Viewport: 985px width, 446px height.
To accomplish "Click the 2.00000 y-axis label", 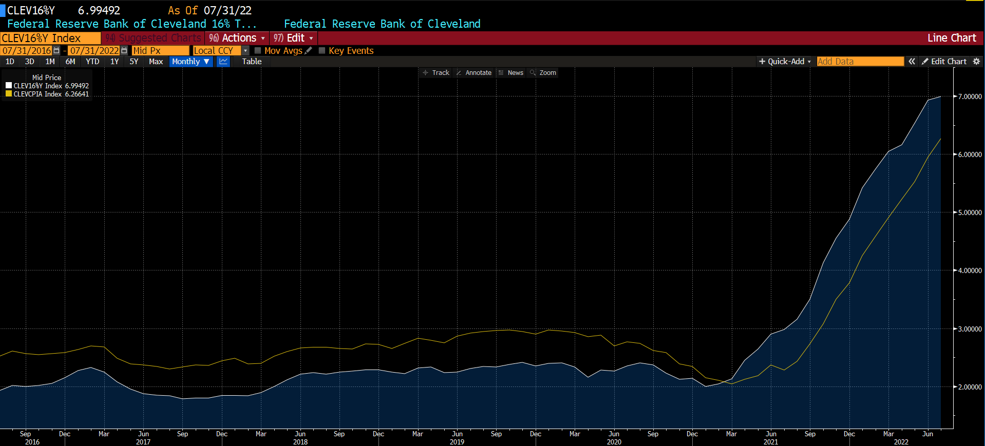I will pyautogui.click(x=970, y=387).
